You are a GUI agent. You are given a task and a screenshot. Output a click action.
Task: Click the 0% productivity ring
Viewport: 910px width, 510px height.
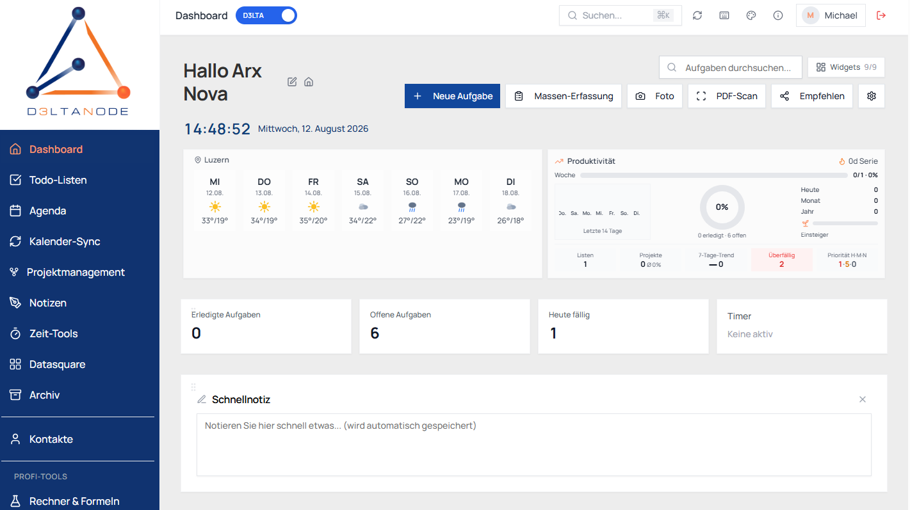[x=722, y=207]
